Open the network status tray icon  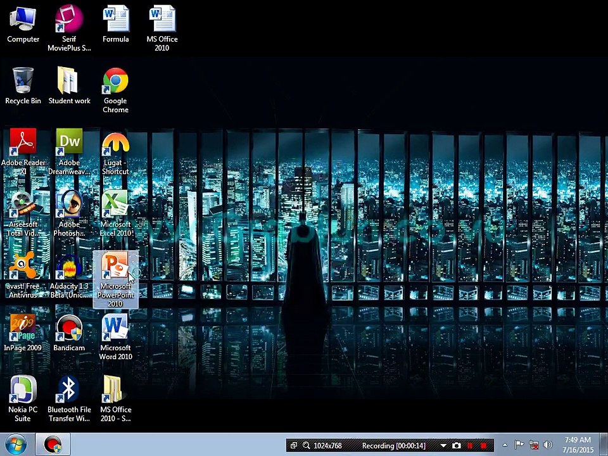[533, 445]
